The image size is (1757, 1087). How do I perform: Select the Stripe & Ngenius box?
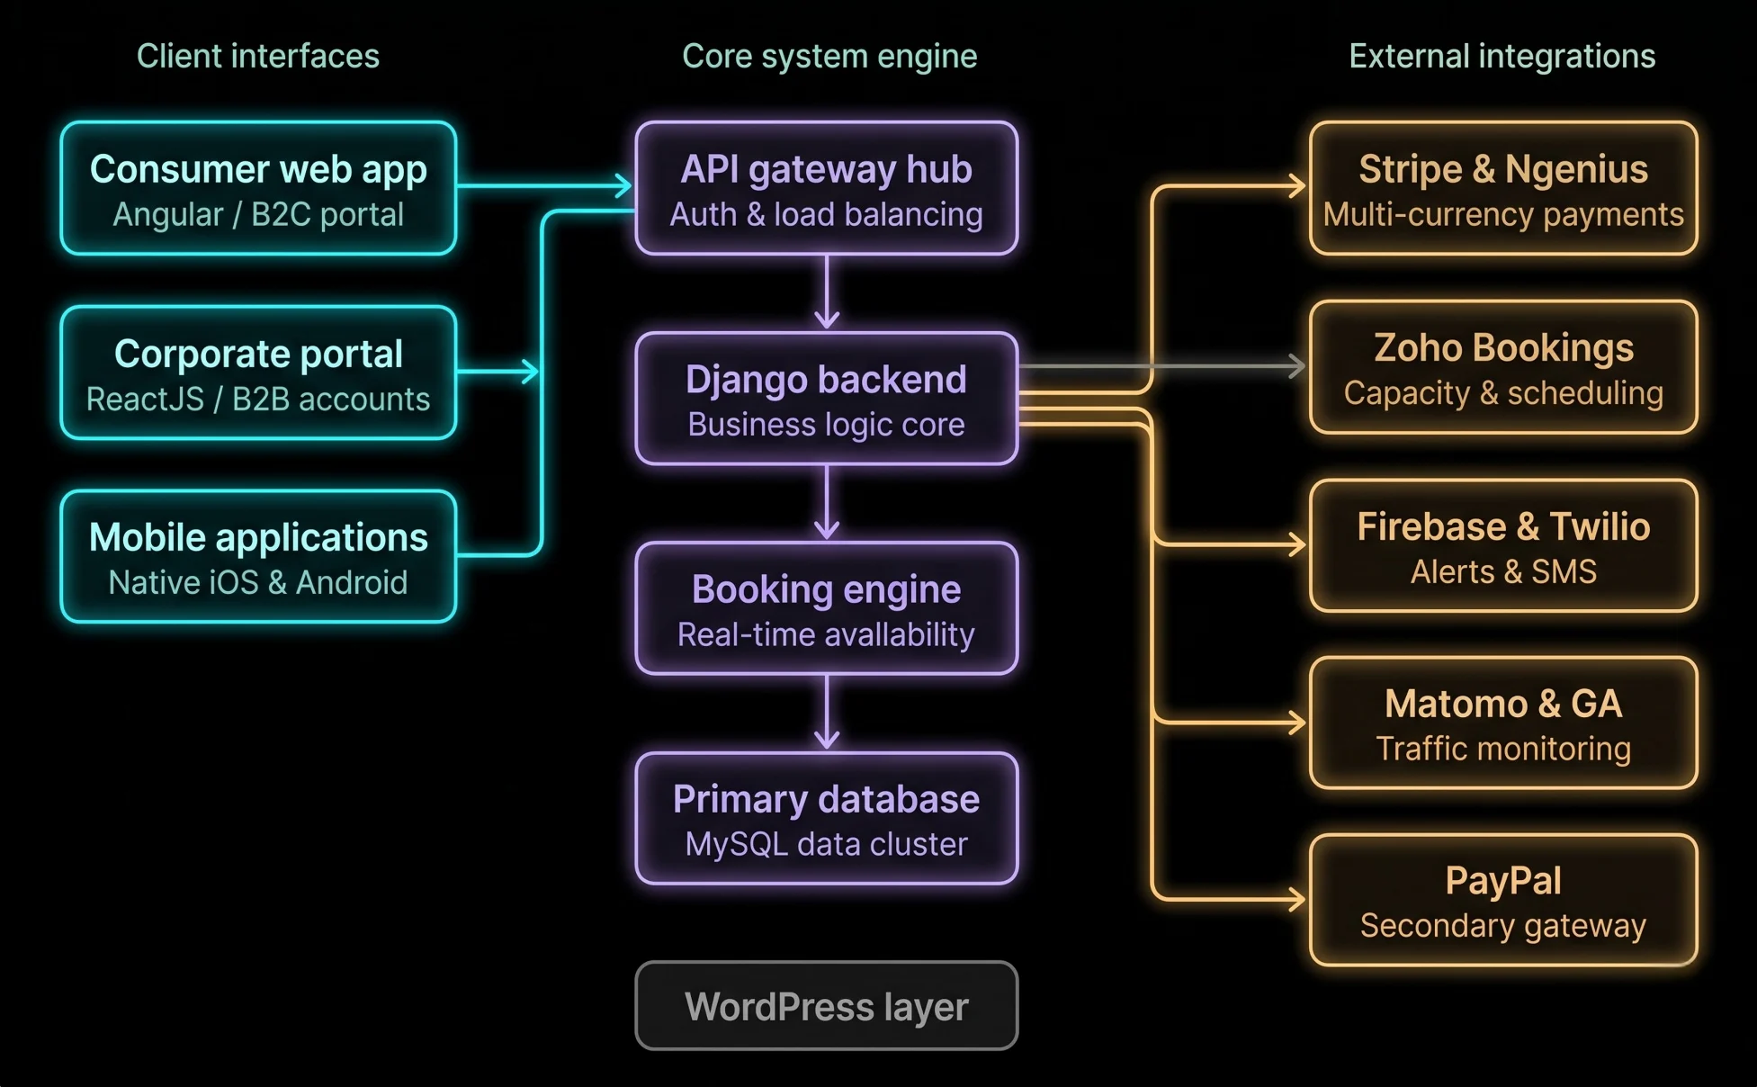click(1503, 188)
